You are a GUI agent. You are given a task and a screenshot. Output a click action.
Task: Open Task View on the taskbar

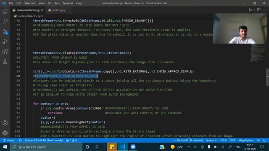tap(98, 147)
